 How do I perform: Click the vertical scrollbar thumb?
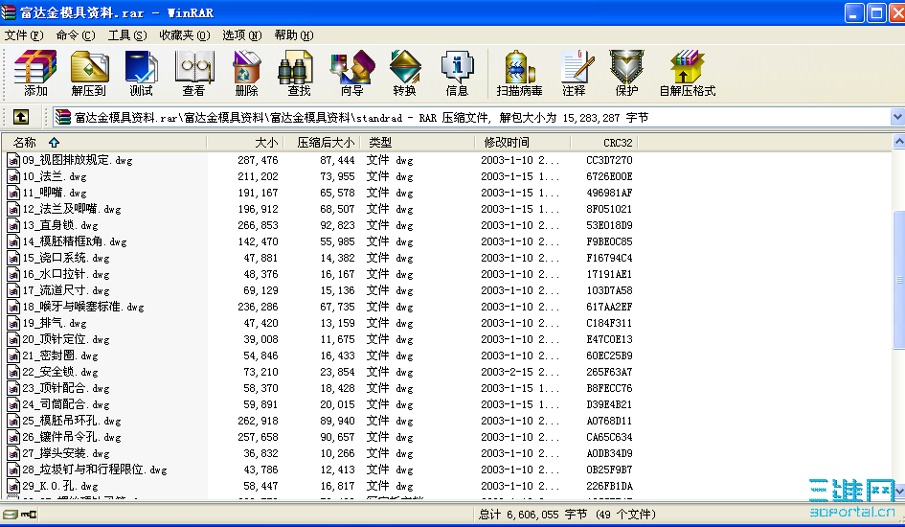click(x=898, y=280)
